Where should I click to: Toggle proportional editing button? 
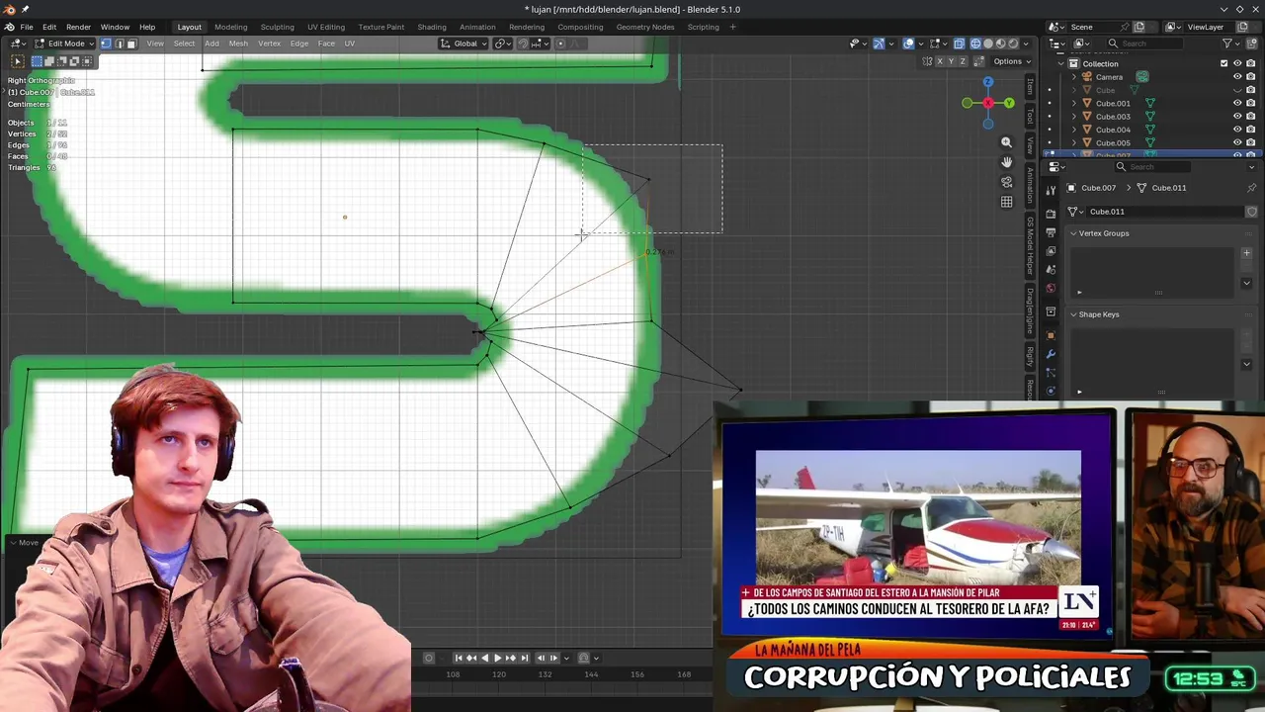(x=560, y=44)
